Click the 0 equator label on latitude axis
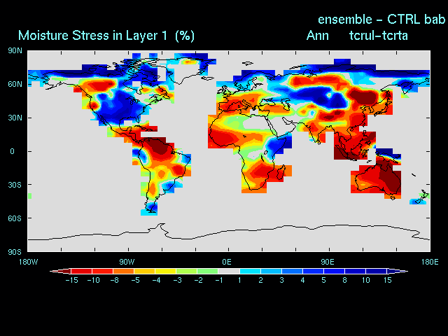The width and height of the screenshot is (448, 336). pyautogui.click(x=12, y=151)
